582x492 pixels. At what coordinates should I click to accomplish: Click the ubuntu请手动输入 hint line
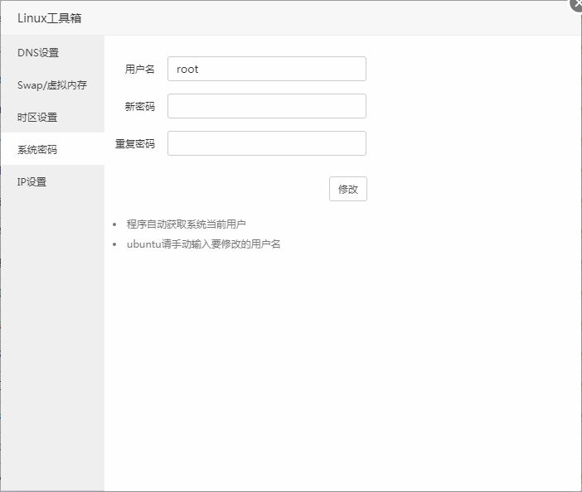203,244
